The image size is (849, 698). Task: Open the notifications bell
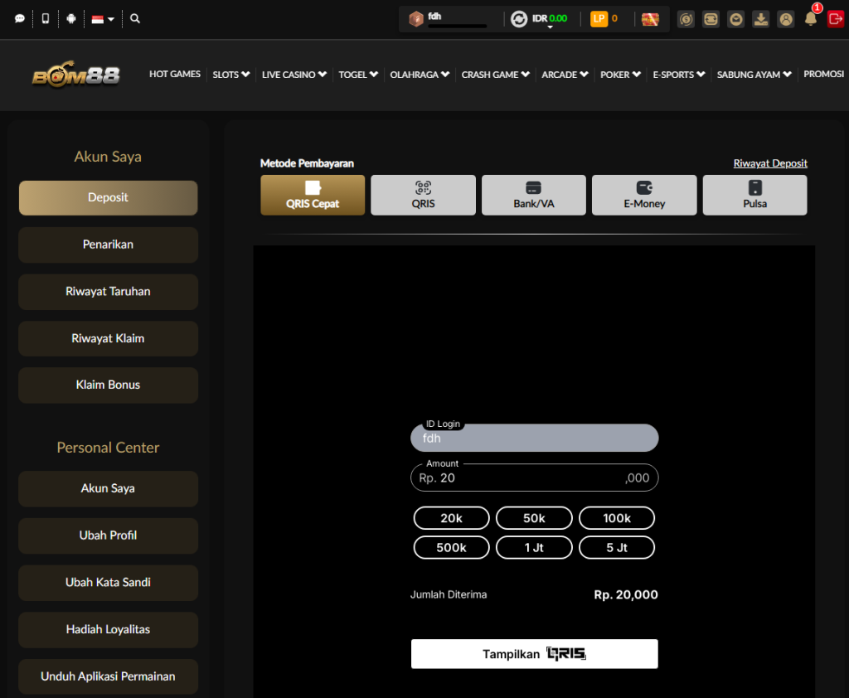tap(811, 19)
